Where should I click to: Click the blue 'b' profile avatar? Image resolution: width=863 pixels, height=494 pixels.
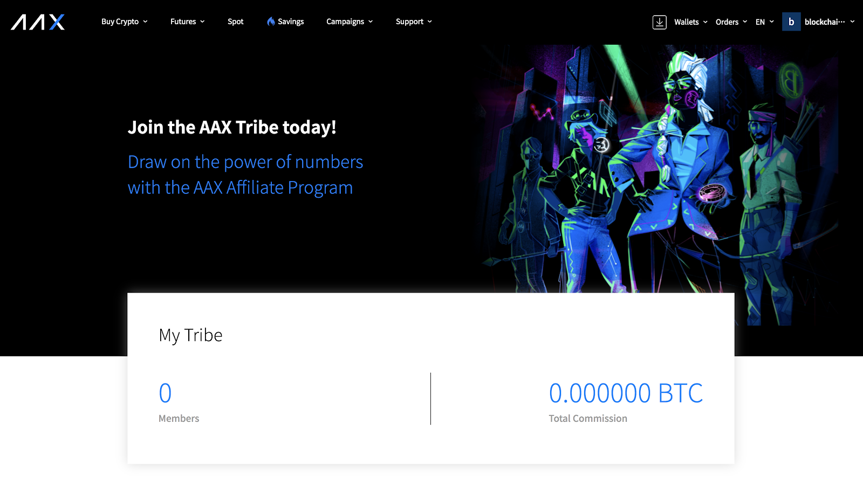point(791,22)
